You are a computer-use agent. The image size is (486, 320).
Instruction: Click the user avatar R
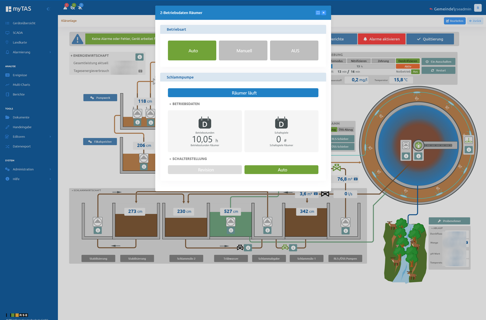point(478,8)
